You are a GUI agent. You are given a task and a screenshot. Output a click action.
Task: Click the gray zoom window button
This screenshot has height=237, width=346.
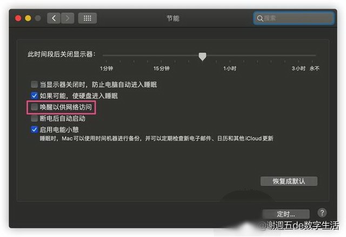pyautogui.click(x=38, y=18)
